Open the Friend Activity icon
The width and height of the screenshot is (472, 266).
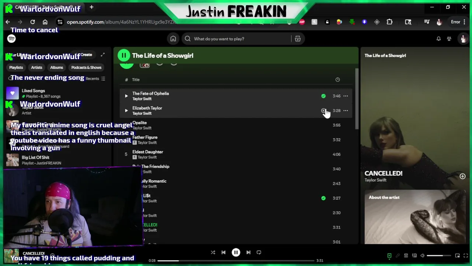(x=449, y=39)
